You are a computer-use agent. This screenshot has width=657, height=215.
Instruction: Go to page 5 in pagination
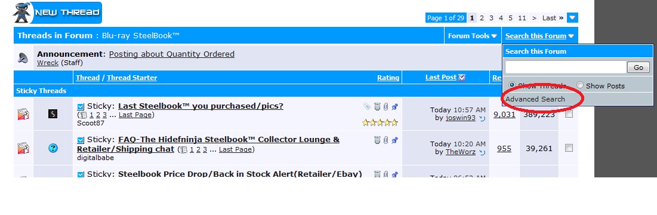510,17
